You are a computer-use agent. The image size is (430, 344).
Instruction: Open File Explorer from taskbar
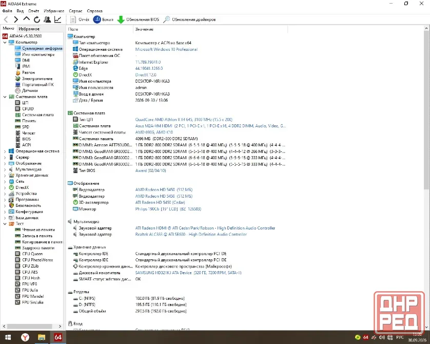coord(42,337)
